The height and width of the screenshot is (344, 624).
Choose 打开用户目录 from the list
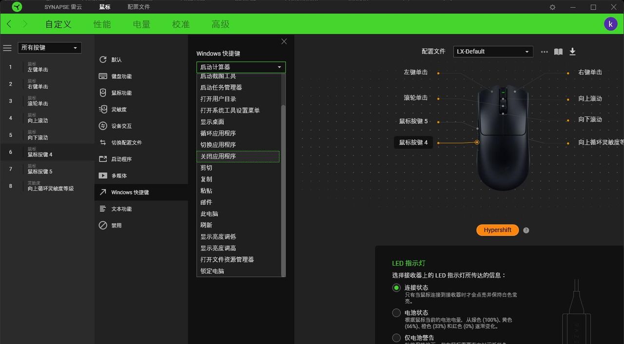(x=238, y=99)
